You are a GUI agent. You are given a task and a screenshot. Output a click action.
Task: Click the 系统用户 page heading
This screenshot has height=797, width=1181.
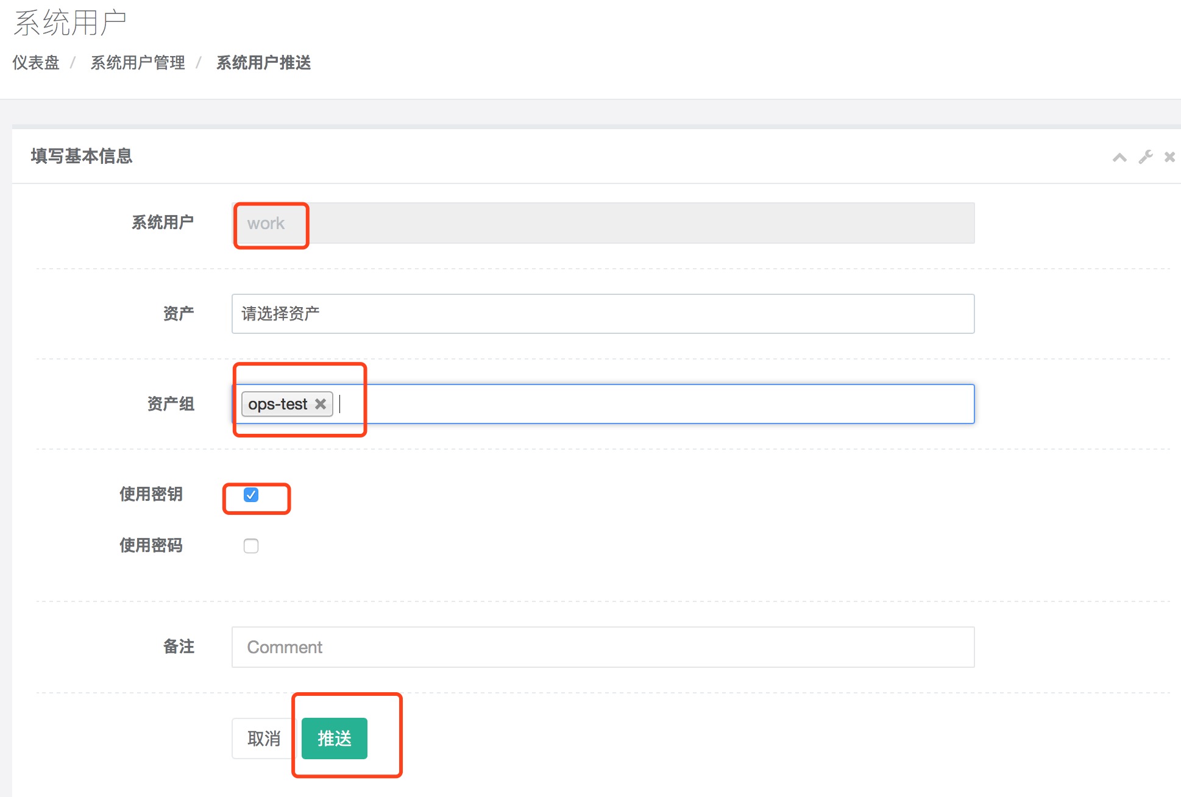(69, 23)
